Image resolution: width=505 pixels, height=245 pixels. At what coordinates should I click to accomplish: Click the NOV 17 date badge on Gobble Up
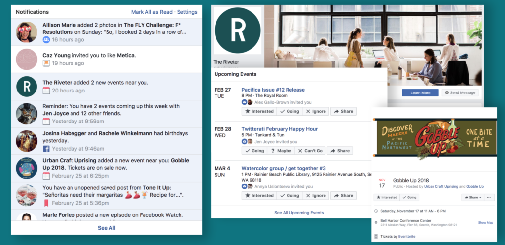coord(382,184)
